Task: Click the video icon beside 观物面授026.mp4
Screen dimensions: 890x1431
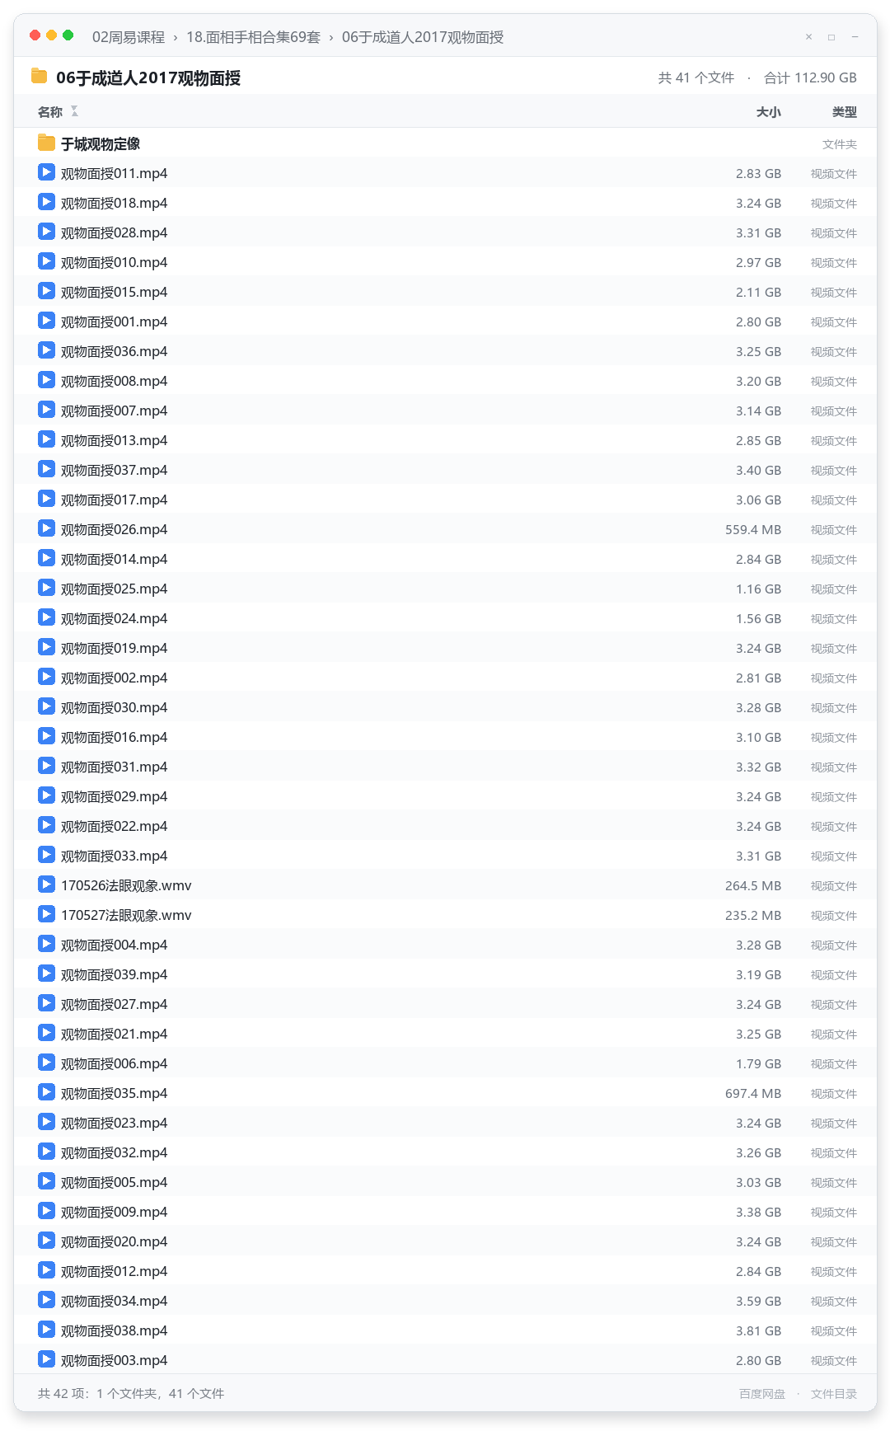Action: click(x=46, y=529)
